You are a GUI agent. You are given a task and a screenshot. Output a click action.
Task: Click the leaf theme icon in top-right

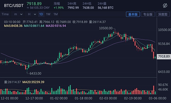click(x=165, y=5)
